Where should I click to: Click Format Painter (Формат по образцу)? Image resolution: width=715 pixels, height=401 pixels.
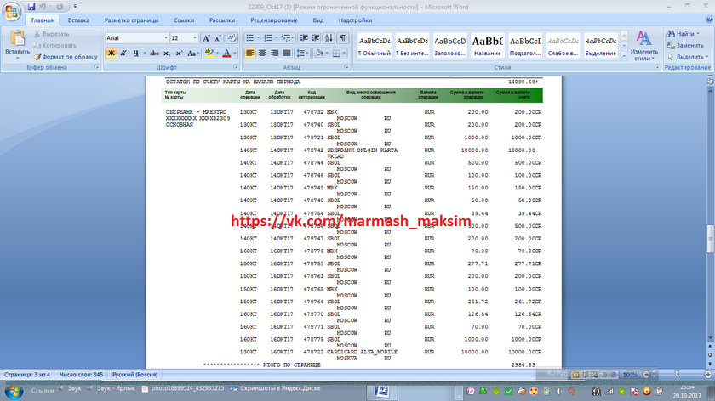click(x=66, y=57)
